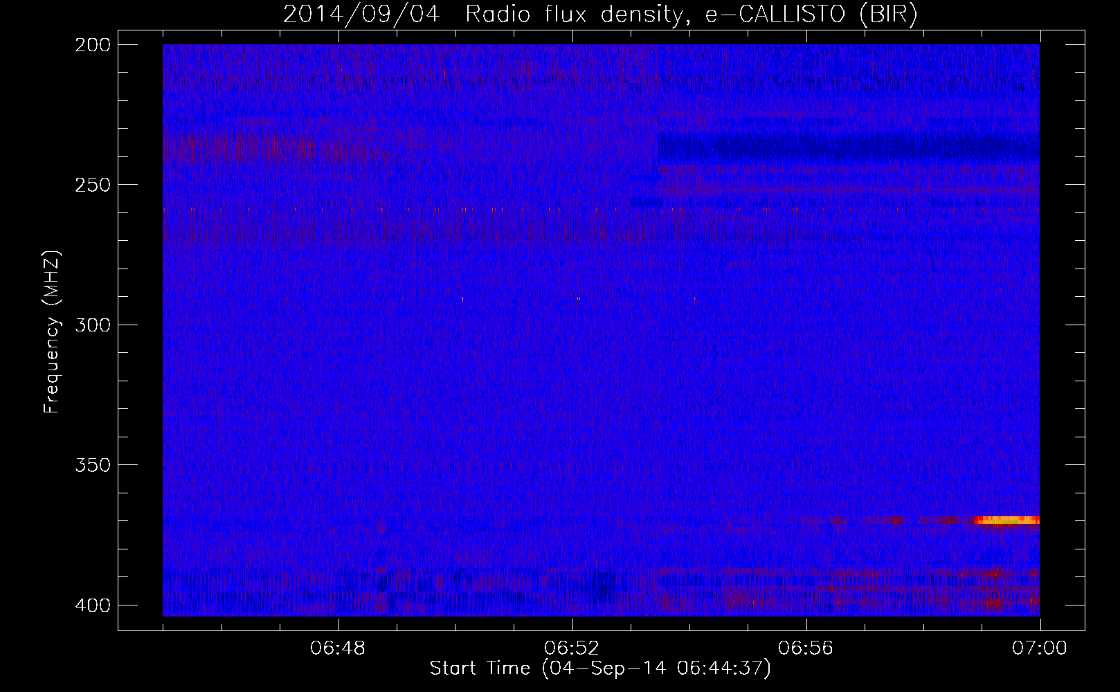Click the 'Start Time (04-Sep-14 06:44:37)' label

pos(600,668)
